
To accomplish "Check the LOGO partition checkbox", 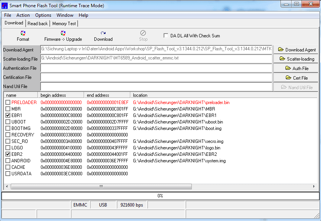I will coord(8,148).
